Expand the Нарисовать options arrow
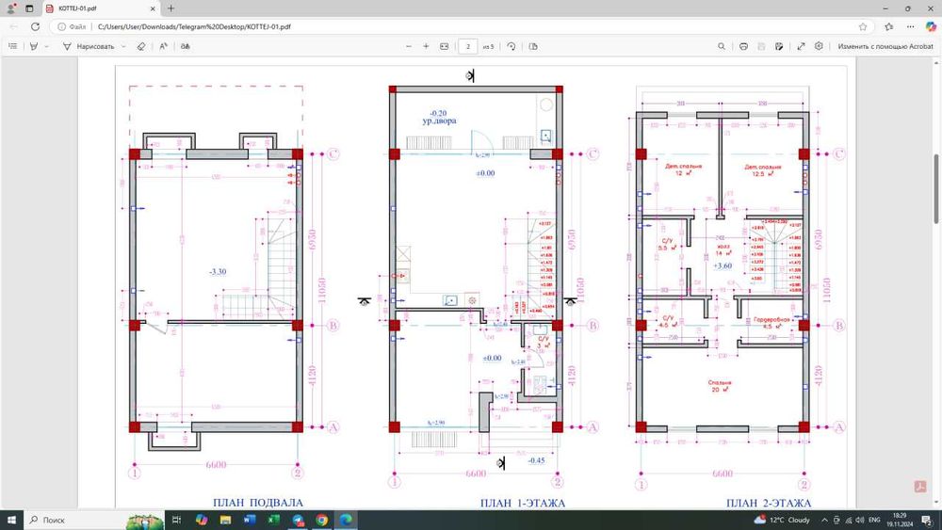The width and height of the screenshot is (942, 530). (122, 46)
